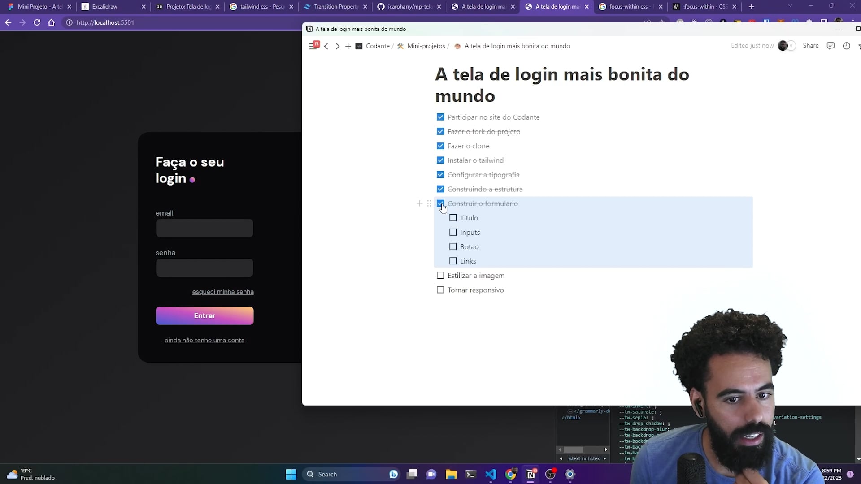The image size is (861, 484).
Task: Open the Chrome tab search dropdown
Action: 790,6
